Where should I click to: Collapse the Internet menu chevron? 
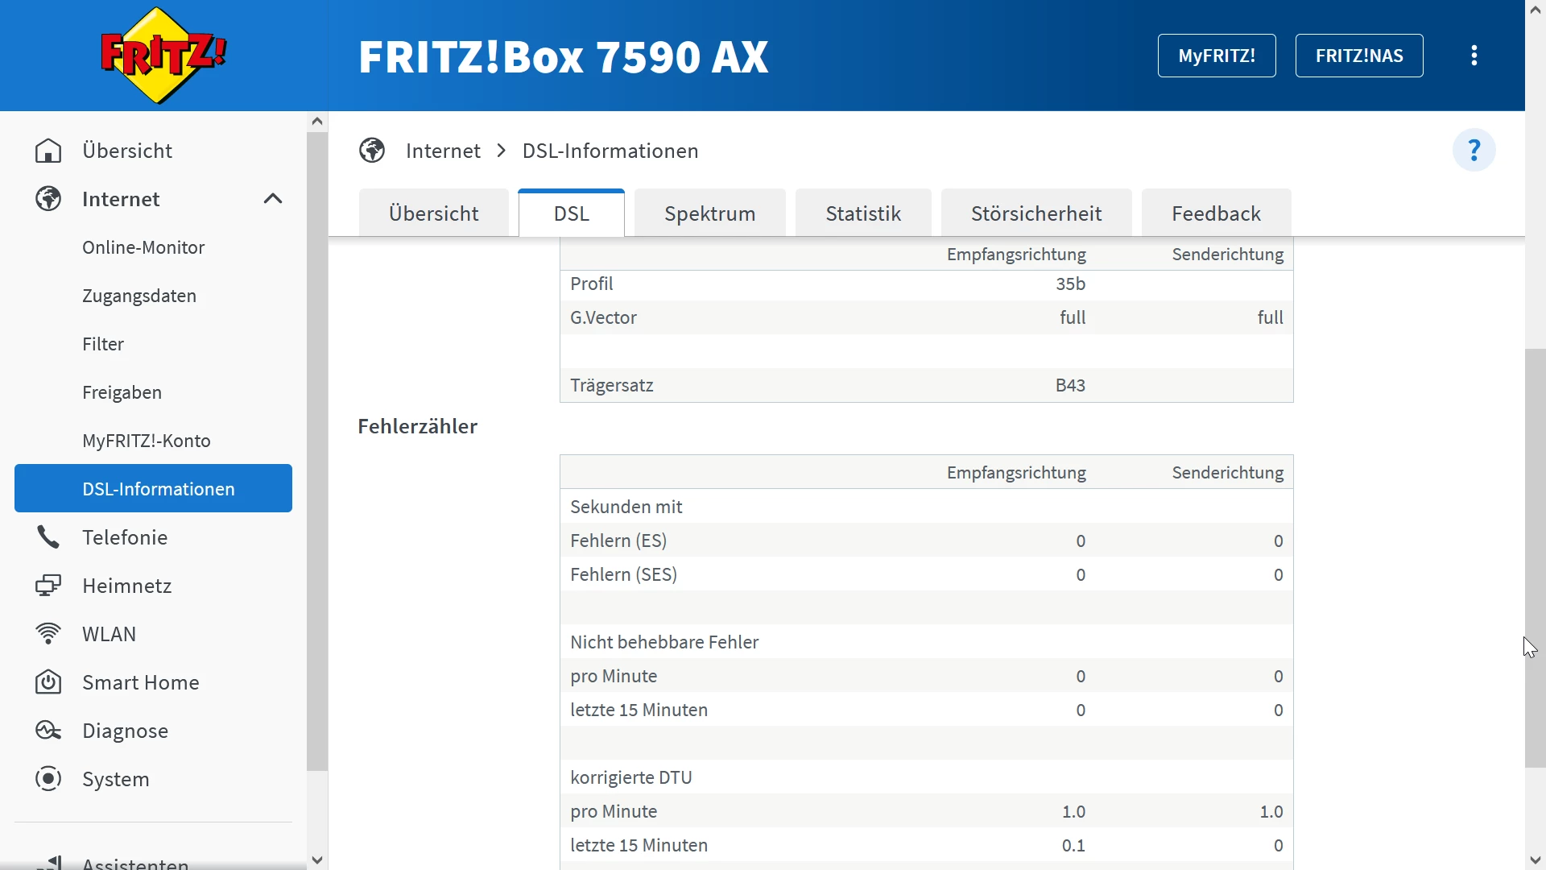[273, 199]
